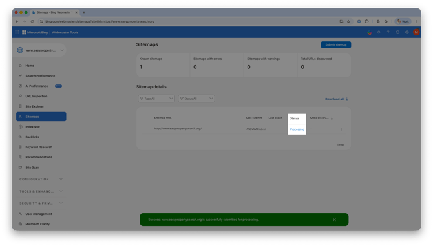Click the Sitemap URL column header

[163, 118]
